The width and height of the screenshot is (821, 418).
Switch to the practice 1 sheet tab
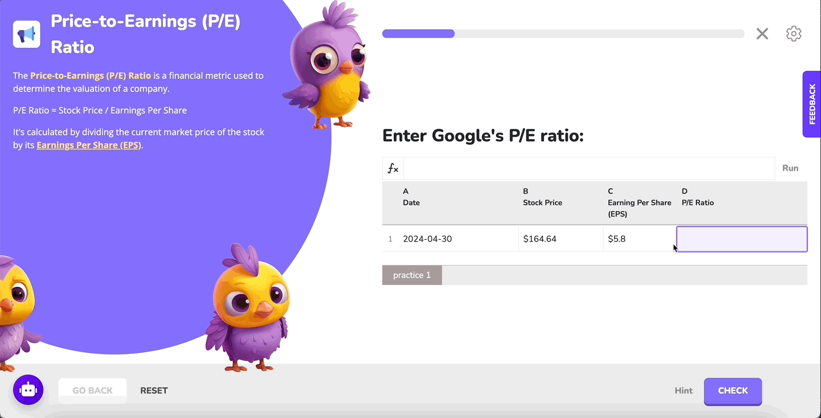point(412,275)
